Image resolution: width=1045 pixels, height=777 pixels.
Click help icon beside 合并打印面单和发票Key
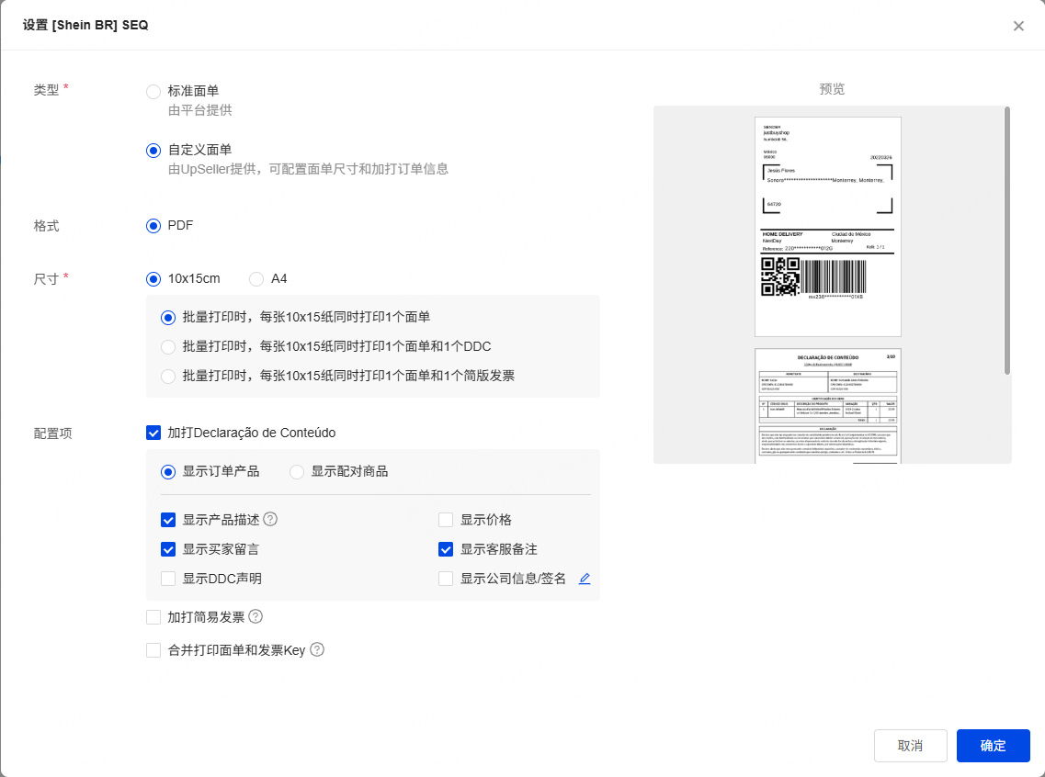click(317, 649)
